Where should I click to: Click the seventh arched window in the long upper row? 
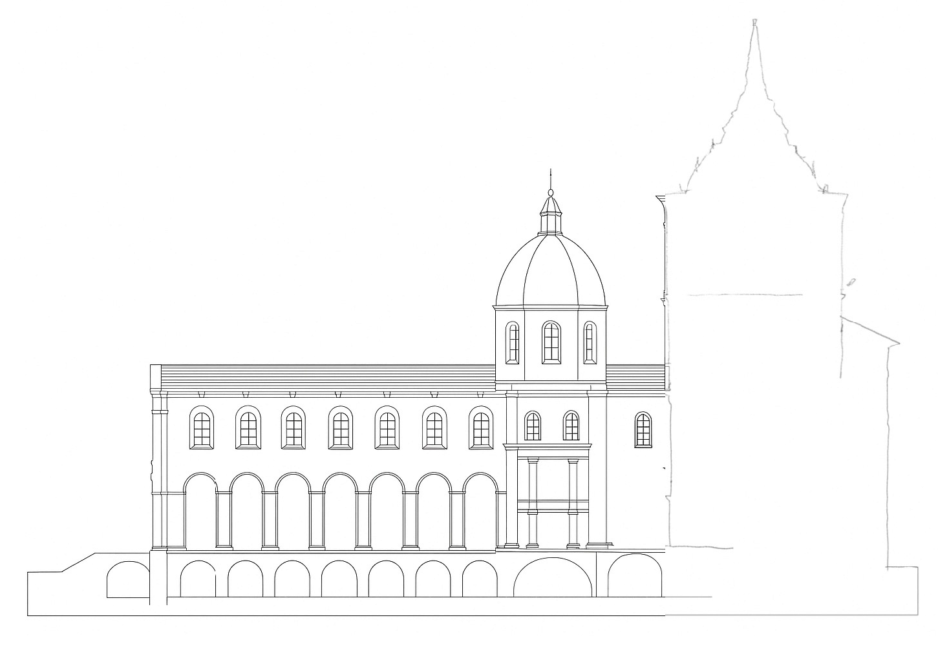tap(480, 428)
